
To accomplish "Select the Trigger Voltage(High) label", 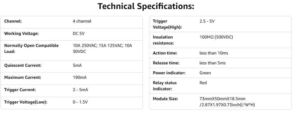I will click(167, 24).
